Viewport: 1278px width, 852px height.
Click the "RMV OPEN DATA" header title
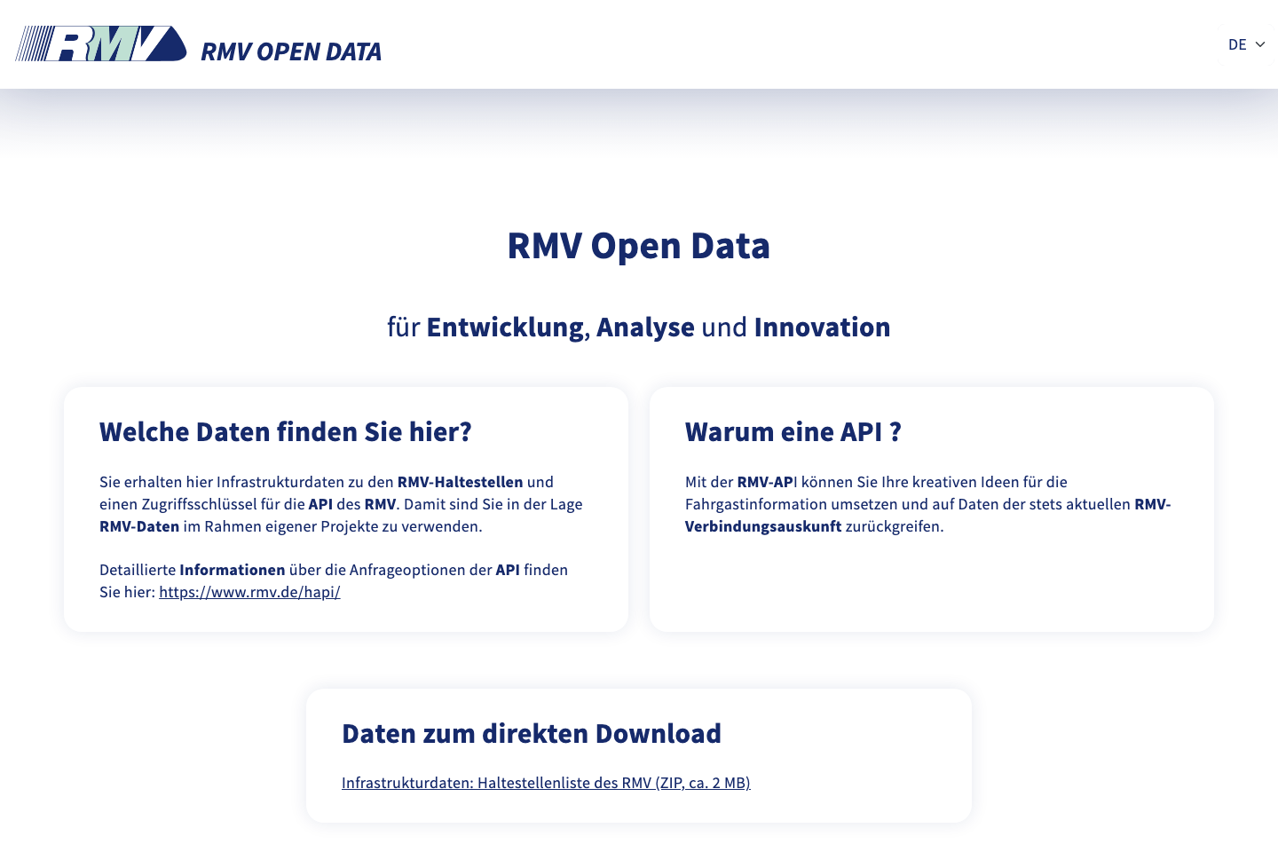pos(291,52)
